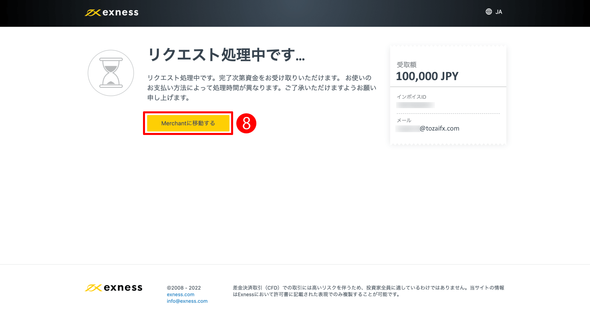The width and height of the screenshot is (590, 324).
Task: Open language menu from the top-right corner
Action: pos(493,11)
